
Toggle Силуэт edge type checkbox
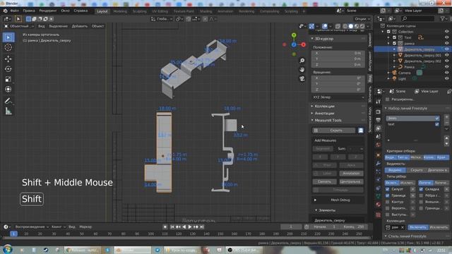tap(388, 189)
